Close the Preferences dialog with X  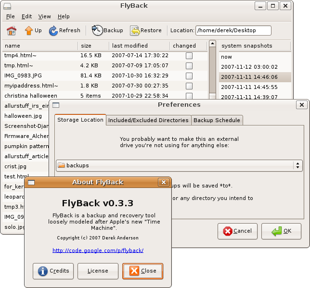click(x=301, y=105)
